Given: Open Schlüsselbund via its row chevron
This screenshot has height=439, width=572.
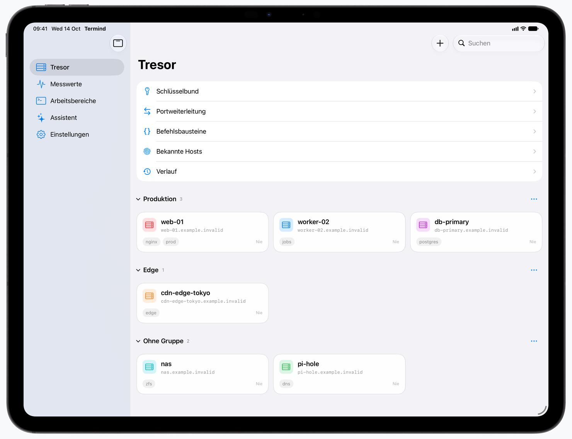Looking at the screenshot, I should pos(535,91).
